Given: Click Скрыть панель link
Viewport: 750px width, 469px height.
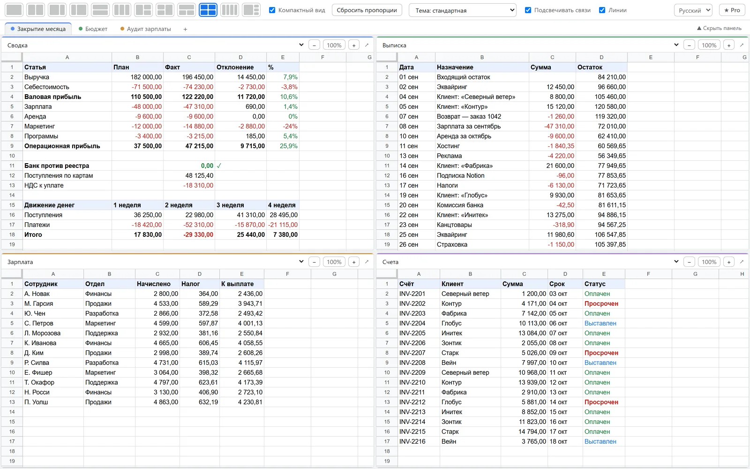Looking at the screenshot, I should click(x=719, y=28).
